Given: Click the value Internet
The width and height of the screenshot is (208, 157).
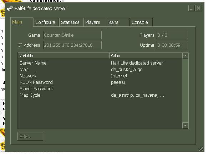Looking at the screenshot, I should [119, 76].
